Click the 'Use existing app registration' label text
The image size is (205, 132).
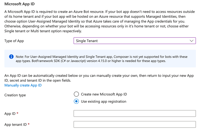104,101
